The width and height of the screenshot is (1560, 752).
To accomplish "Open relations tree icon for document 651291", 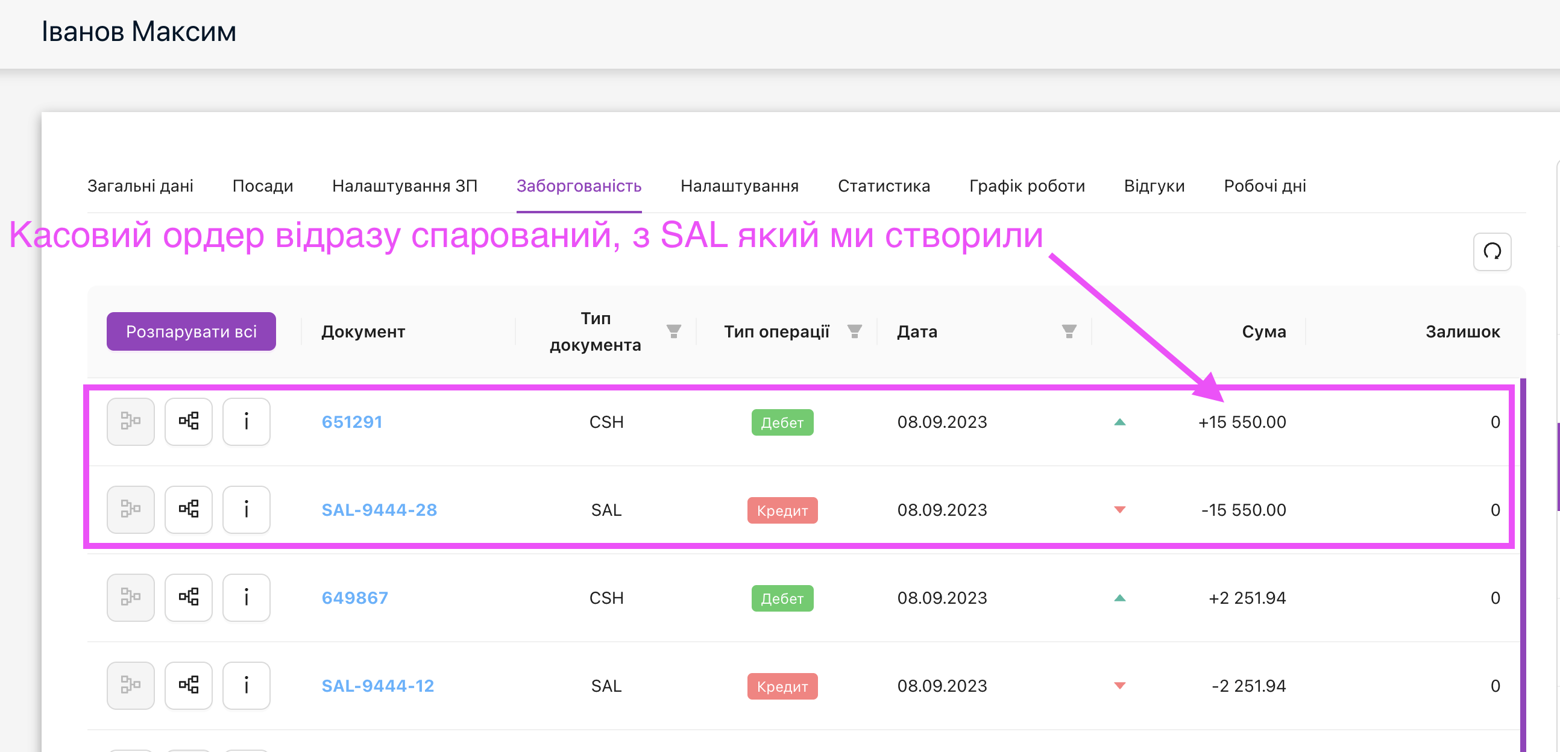I will coord(188,421).
